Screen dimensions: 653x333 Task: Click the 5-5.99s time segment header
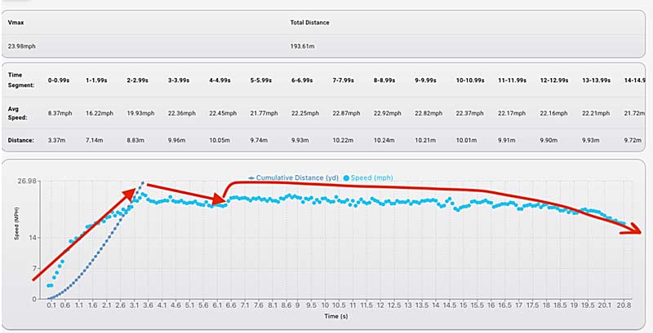click(x=261, y=80)
